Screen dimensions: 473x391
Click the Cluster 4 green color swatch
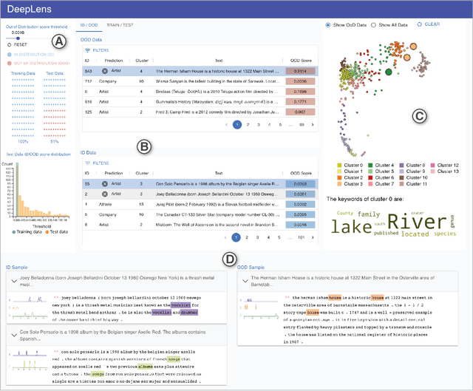(x=370, y=166)
